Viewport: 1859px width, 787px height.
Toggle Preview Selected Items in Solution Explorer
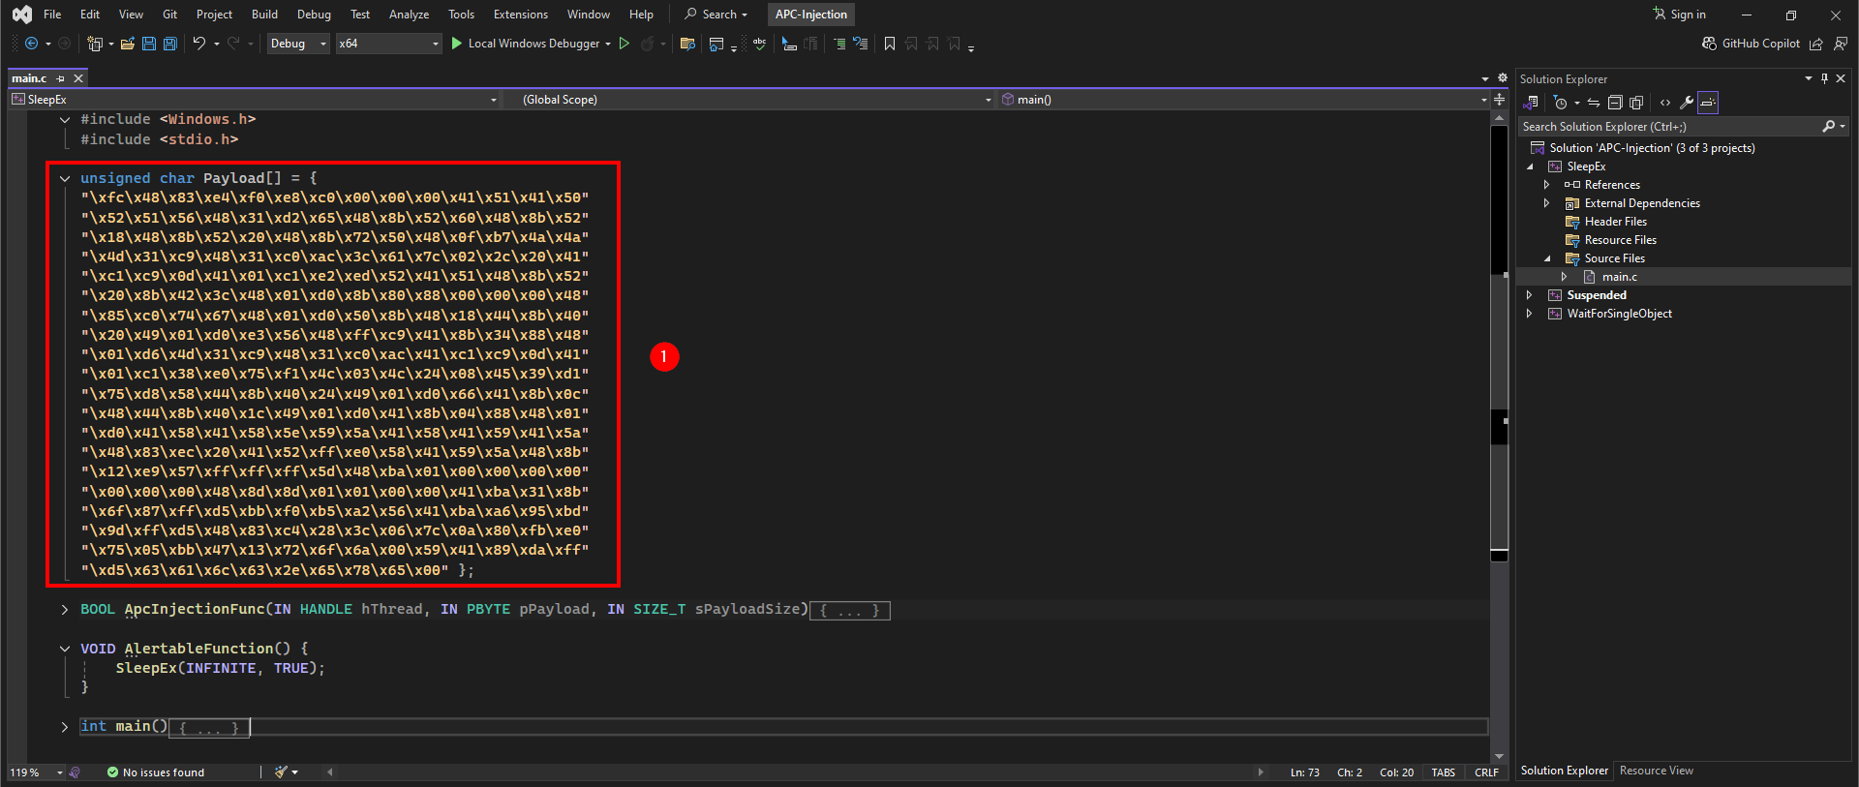click(1708, 103)
